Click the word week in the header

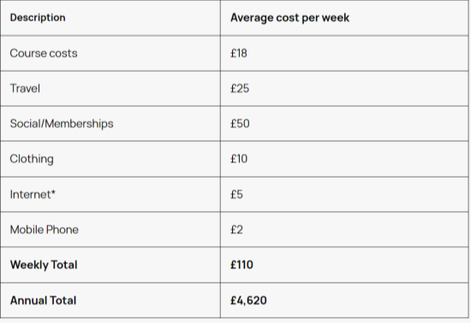[336, 18]
